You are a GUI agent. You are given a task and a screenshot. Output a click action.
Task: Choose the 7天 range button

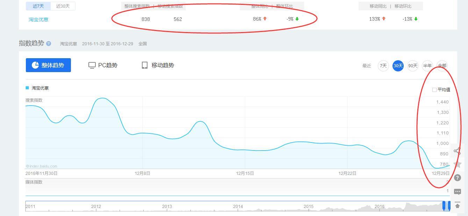click(383, 65)
